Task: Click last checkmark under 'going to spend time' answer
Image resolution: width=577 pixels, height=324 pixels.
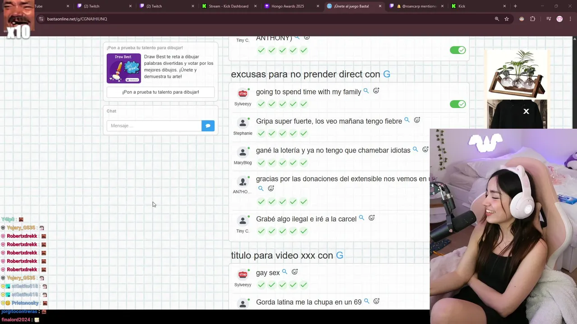Action: pos(304,104)
